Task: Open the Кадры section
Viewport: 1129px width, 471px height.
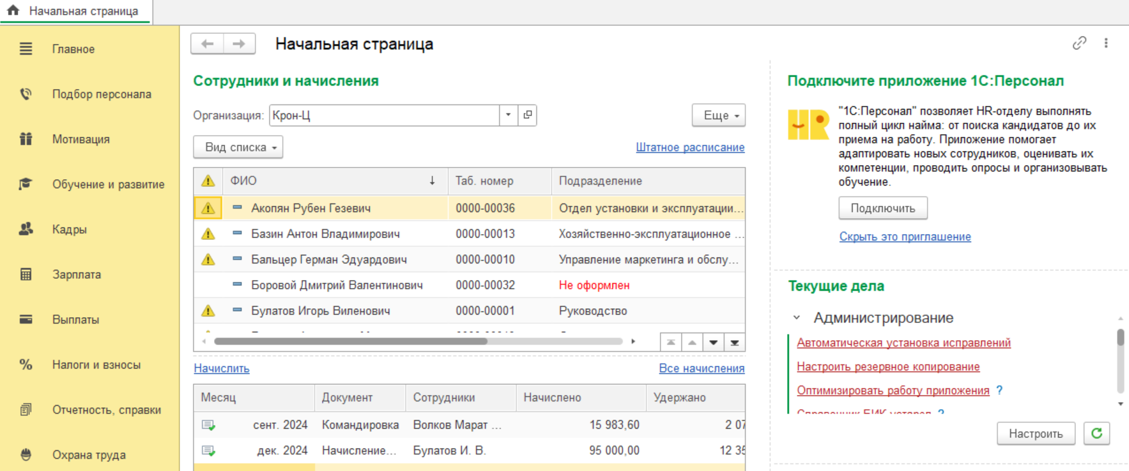Action: coord(69,229)
